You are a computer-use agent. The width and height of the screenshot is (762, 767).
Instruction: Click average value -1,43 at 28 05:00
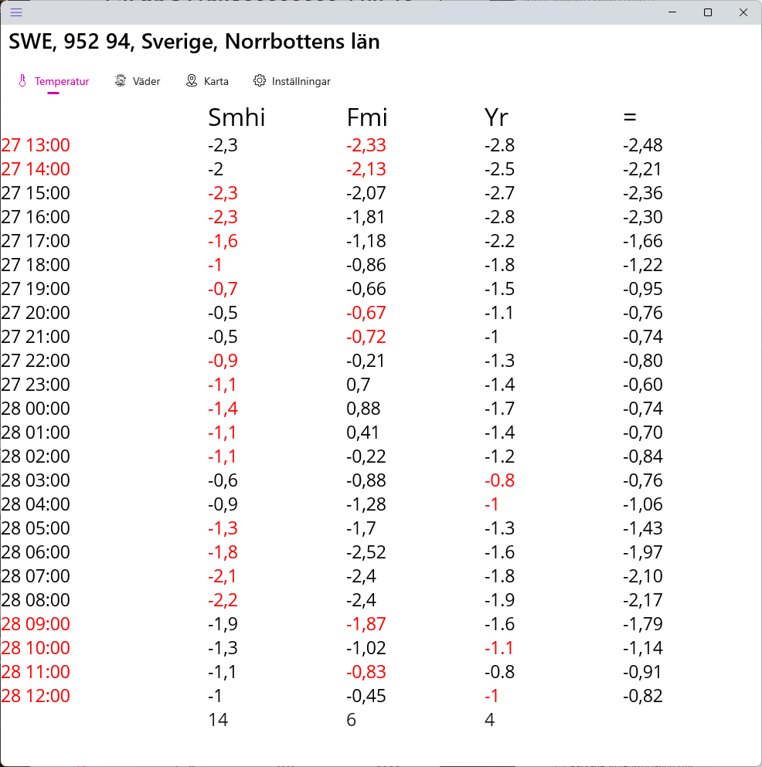(x=642, y=529)
